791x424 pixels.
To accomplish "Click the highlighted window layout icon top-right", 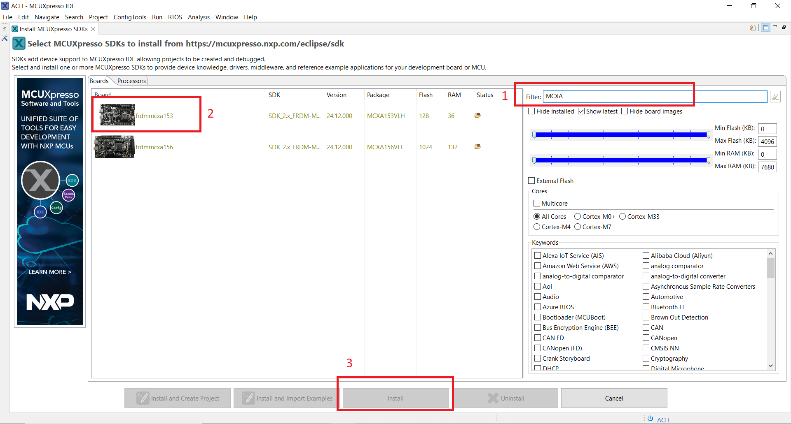I will [765, 28].
